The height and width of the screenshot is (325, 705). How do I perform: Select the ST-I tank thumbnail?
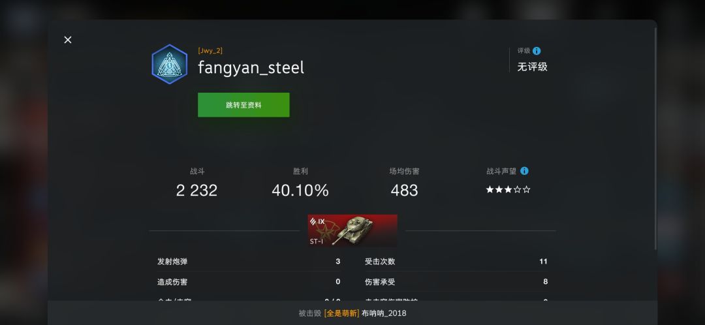(x=352, y=230)
